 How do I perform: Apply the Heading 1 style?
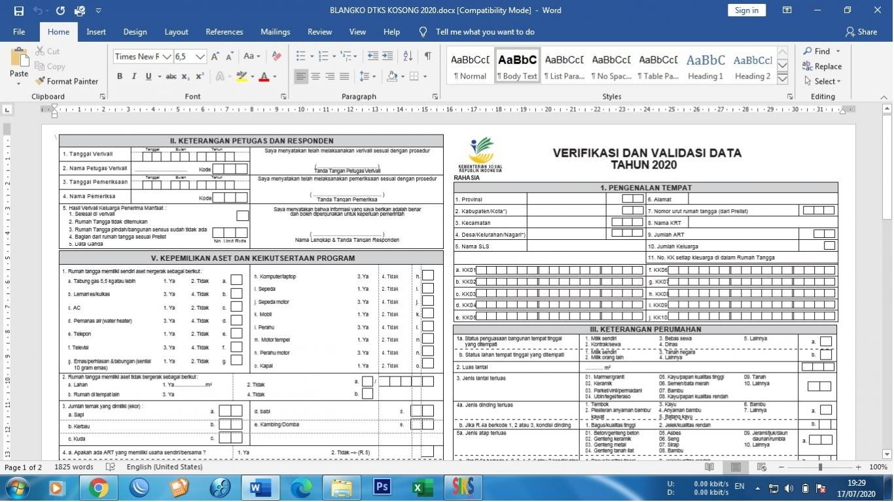point(706,66)
